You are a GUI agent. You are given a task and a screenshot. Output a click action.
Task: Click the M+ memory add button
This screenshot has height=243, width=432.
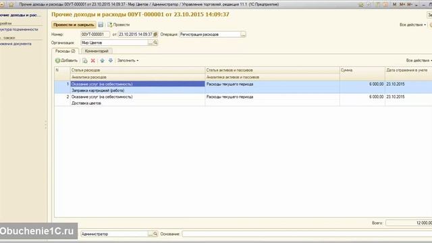[x=402, y=5]
